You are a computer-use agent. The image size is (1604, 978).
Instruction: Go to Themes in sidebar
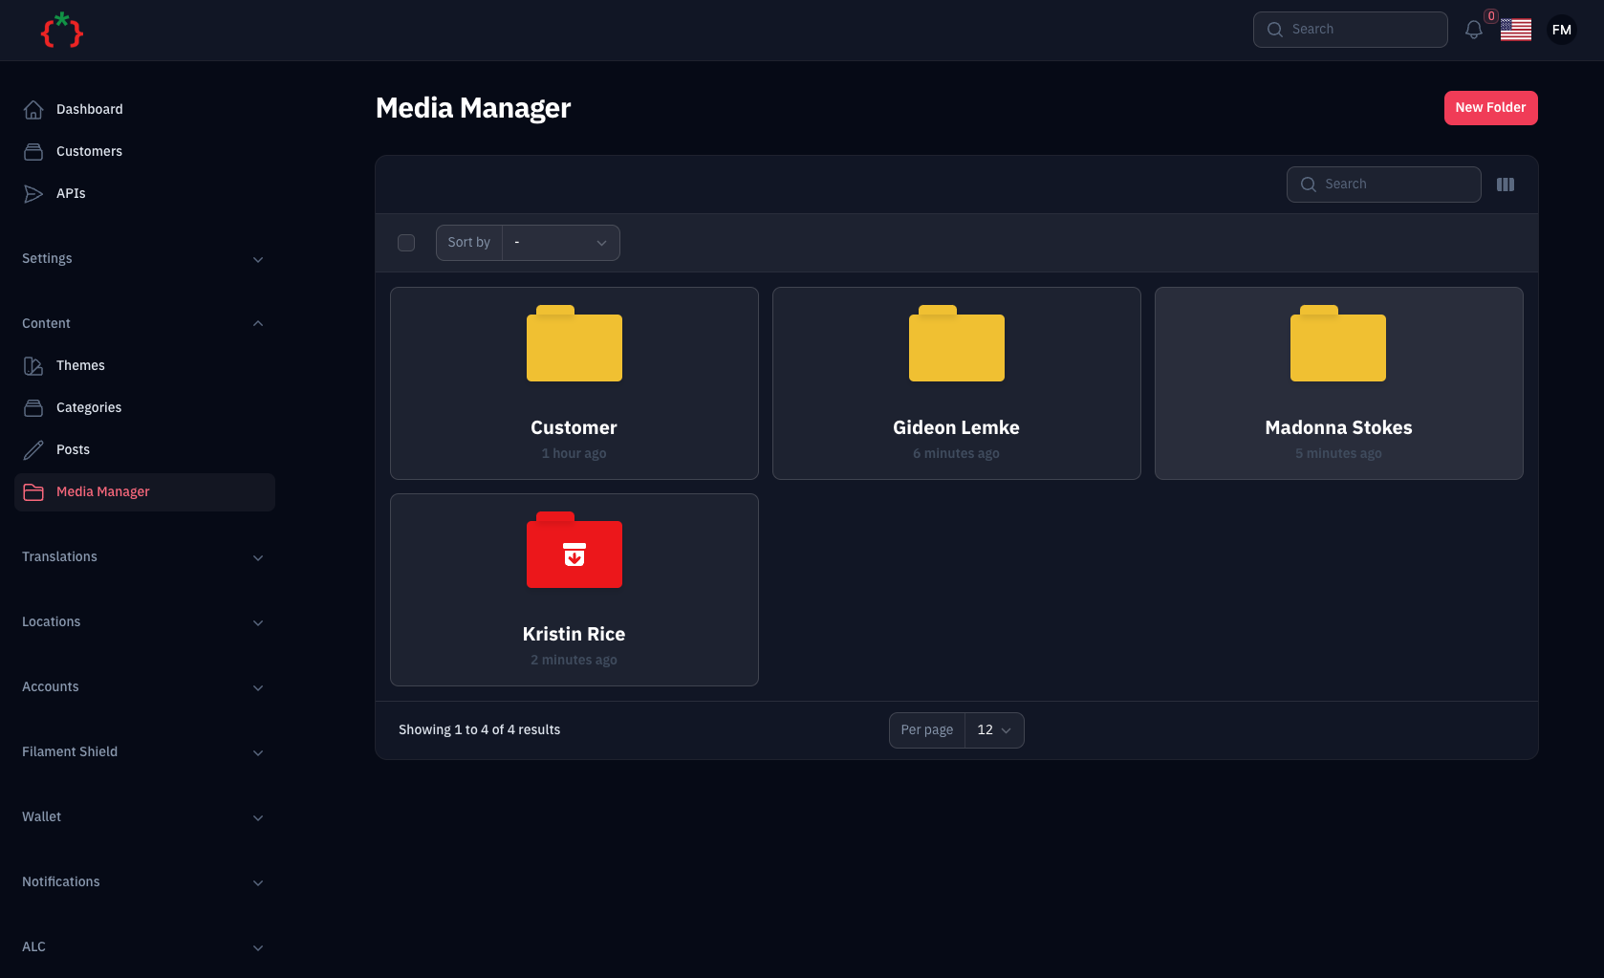coord(80,366)
